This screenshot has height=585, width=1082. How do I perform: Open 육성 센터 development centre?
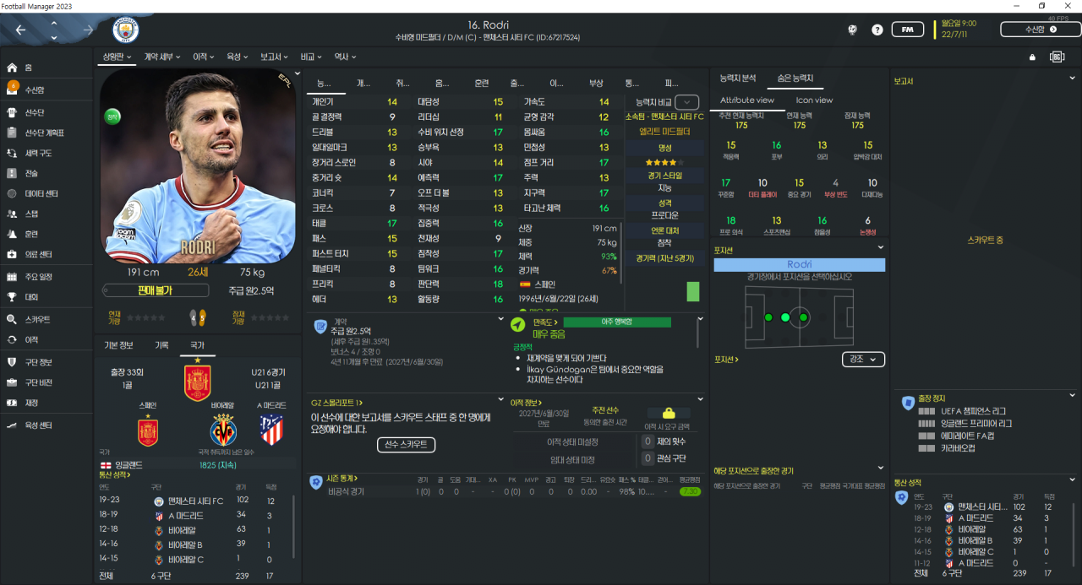coord(38,425)
